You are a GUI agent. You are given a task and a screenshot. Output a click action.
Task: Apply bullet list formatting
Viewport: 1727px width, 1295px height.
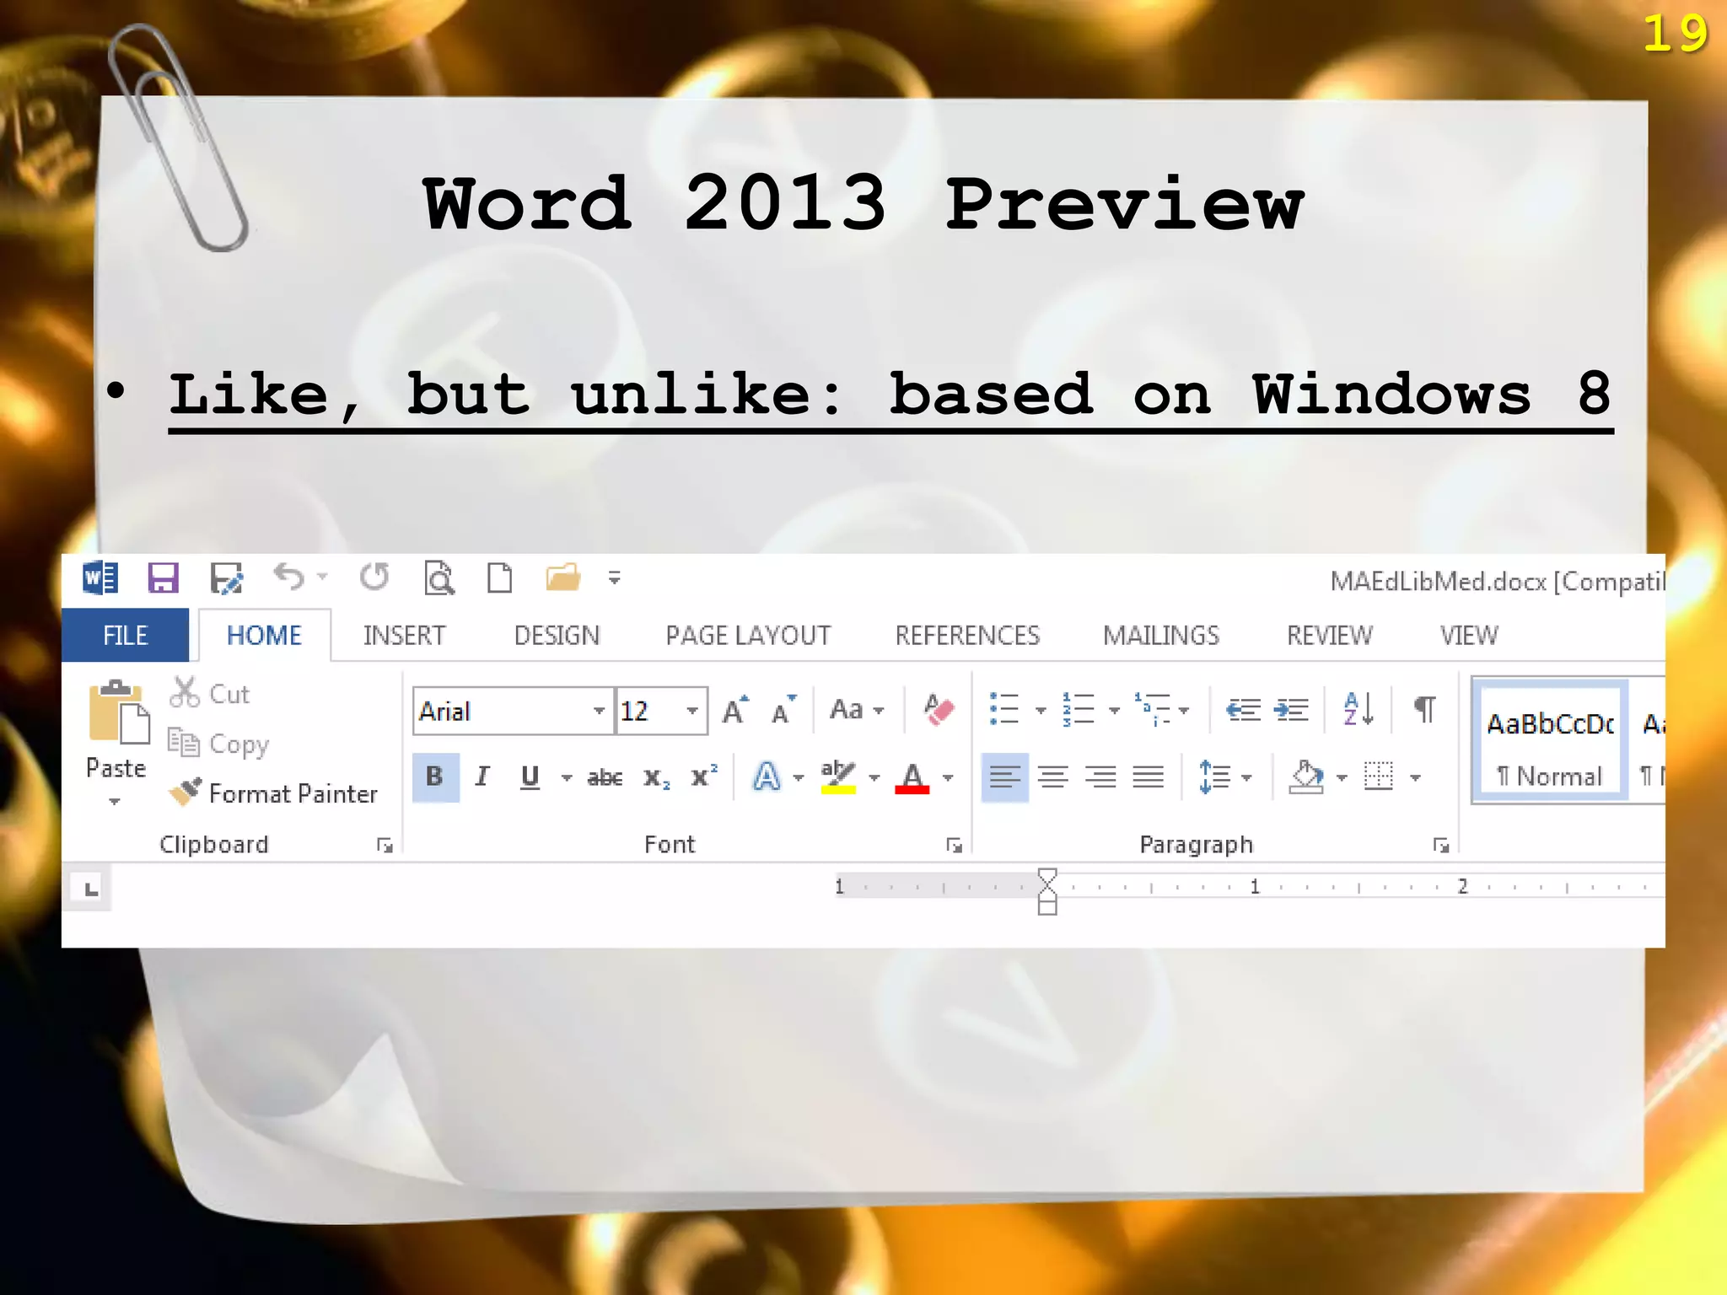[1005, 710]
